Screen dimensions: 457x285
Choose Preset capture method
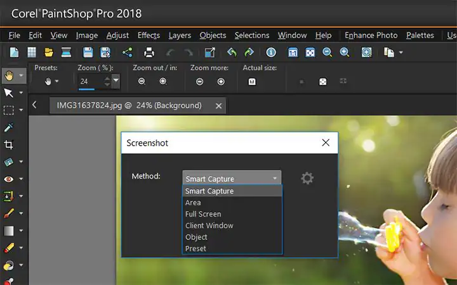[232, 248]
